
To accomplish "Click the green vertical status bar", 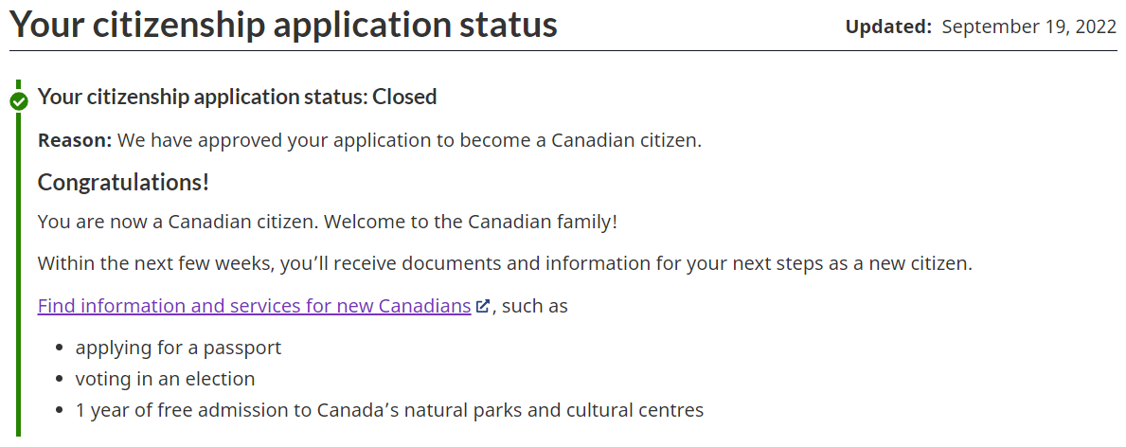I will 18,284.
